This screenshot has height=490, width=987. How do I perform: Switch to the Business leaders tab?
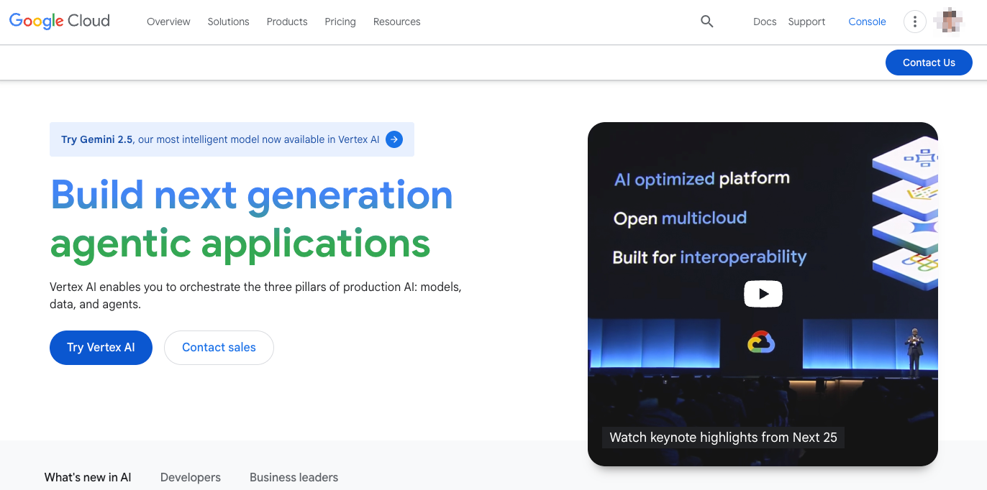coord(294,477)
